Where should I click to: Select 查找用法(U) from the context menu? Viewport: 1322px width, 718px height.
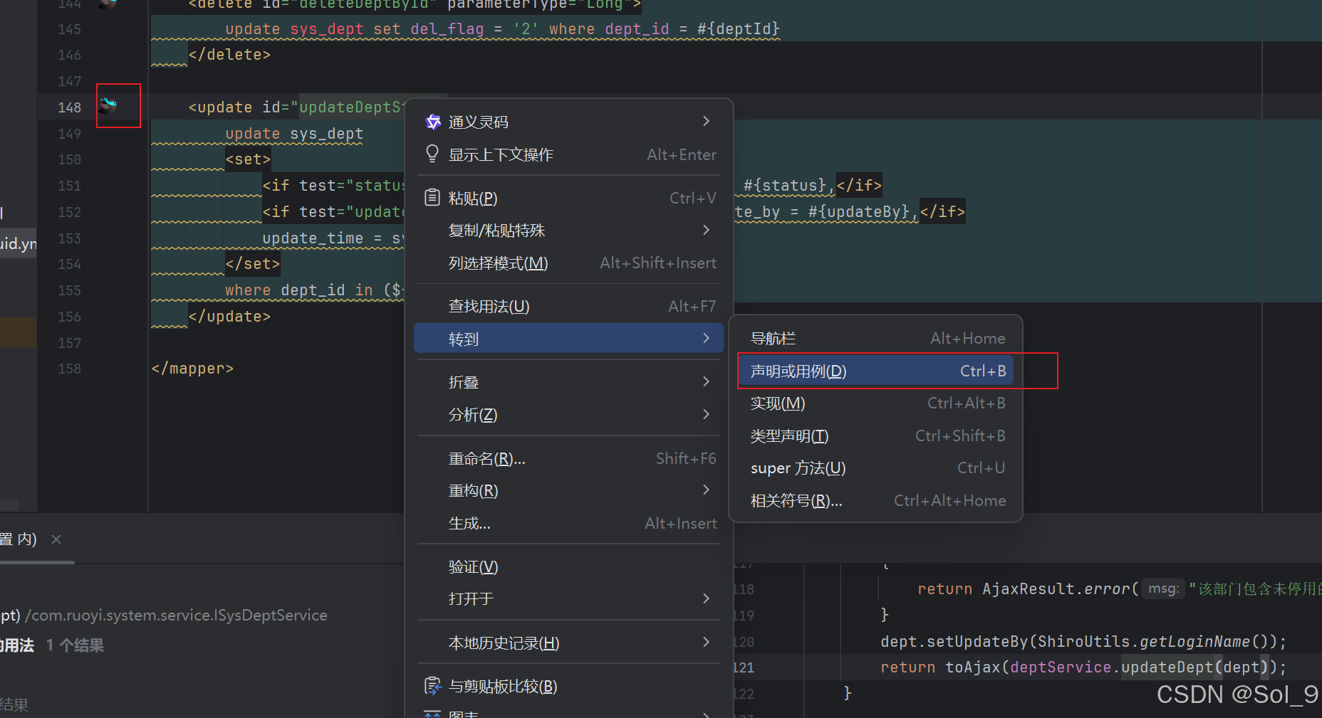[489, 306]
